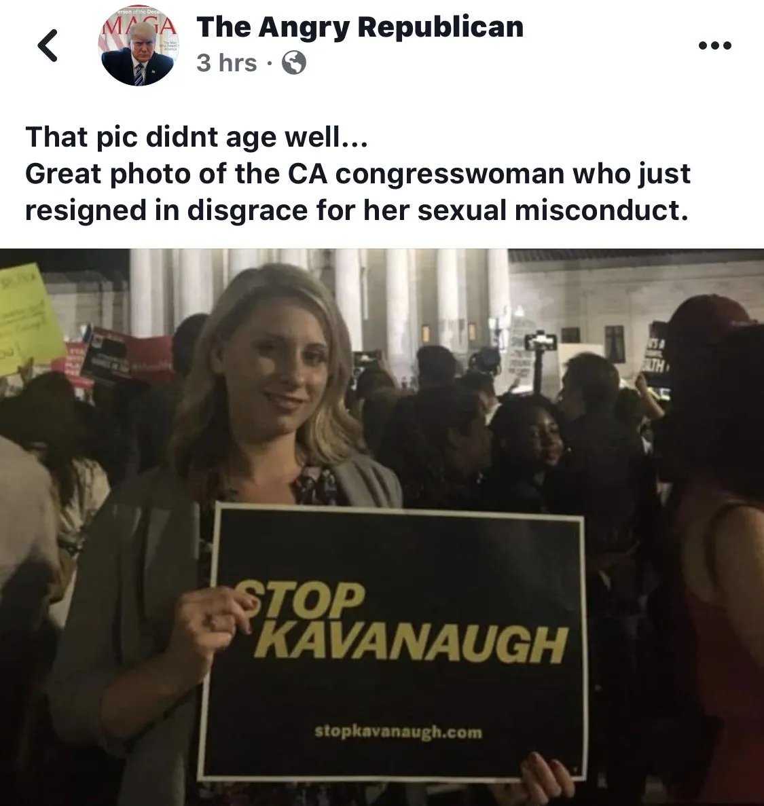Image resolution: width=764 pixels, height=806 pixels.
Task: Open The Angry Republican profile avatar
Action: [137, 45]
